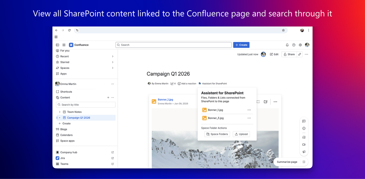Reload the page with the browser refresh icon

(x=69, y=30)
